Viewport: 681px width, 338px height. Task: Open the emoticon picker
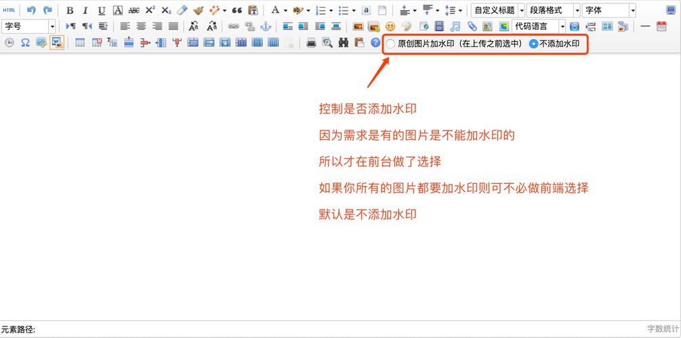tap(390, 26)
